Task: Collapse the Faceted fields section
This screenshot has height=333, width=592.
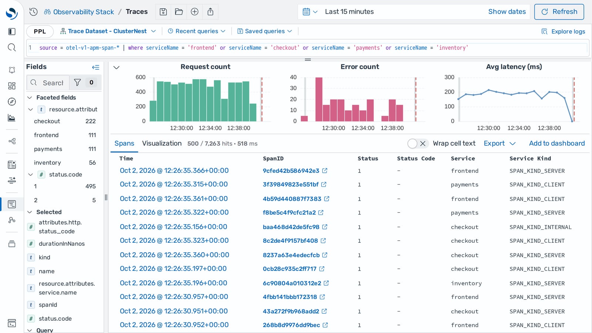Action: pyautogui.click(x=30, y=98)
